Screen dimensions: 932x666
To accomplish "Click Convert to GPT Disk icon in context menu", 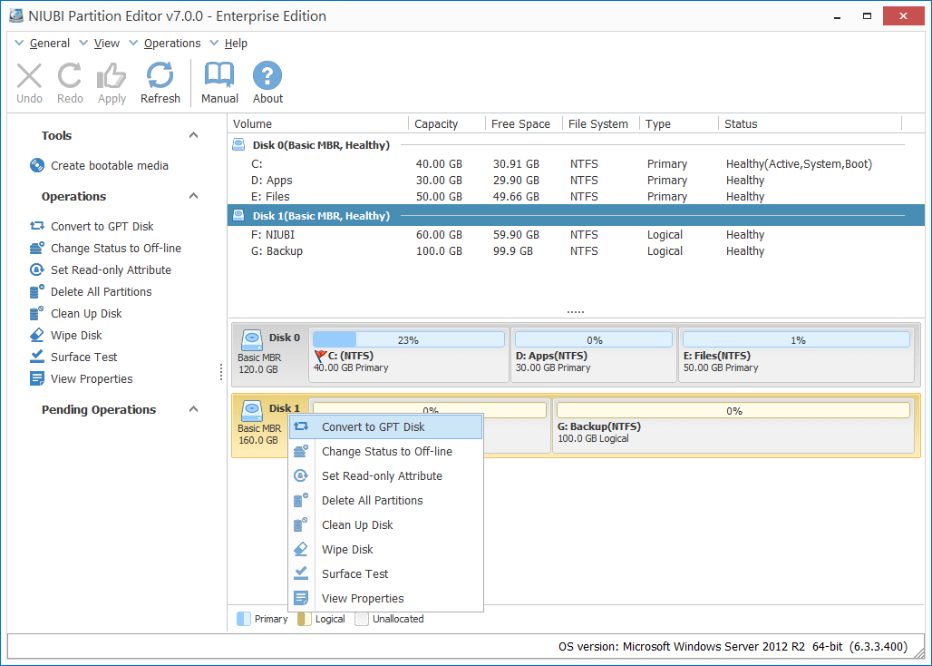I will pyautogui.click(x=301, y=427).
